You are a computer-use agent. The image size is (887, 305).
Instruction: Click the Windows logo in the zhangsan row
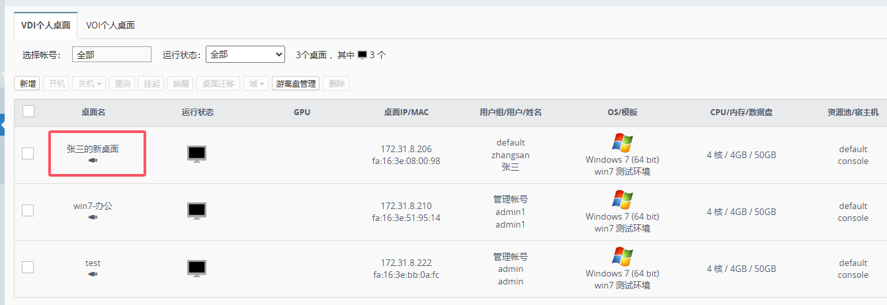(622, 142)
